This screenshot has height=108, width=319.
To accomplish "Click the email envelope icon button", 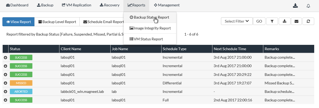I will [x=297, y=21].
